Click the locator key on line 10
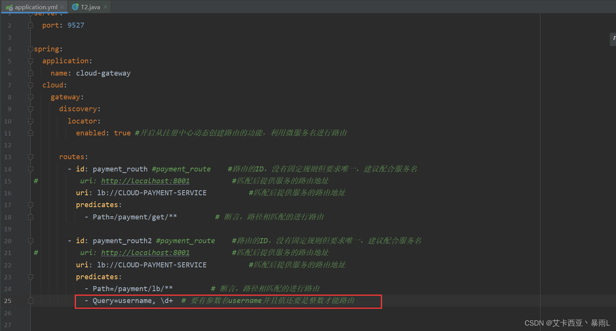The image size is (616, 331). click(82, 121)
